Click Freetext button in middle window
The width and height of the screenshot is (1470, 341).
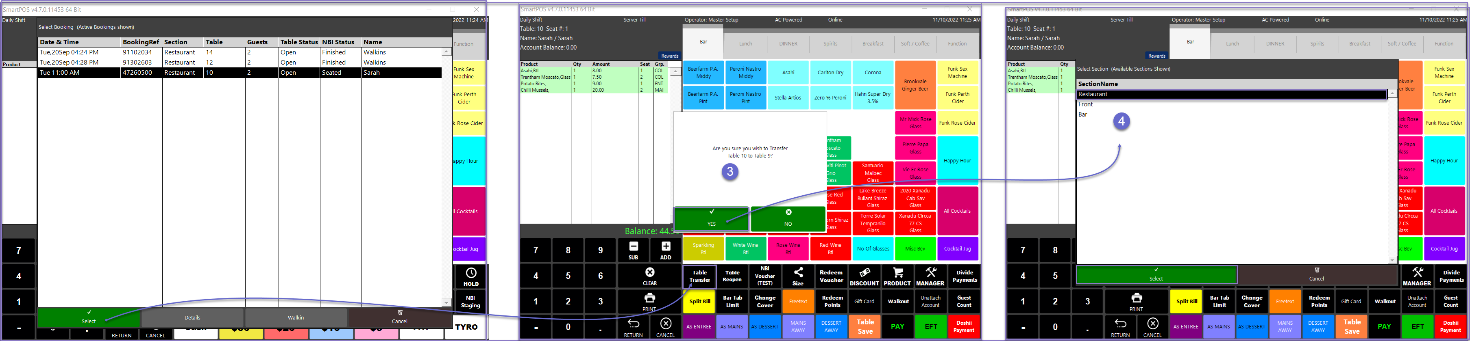coord(798,302)
